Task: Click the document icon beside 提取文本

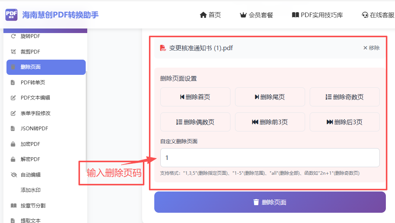Action: pyautogui.click(x=13, y=220)
